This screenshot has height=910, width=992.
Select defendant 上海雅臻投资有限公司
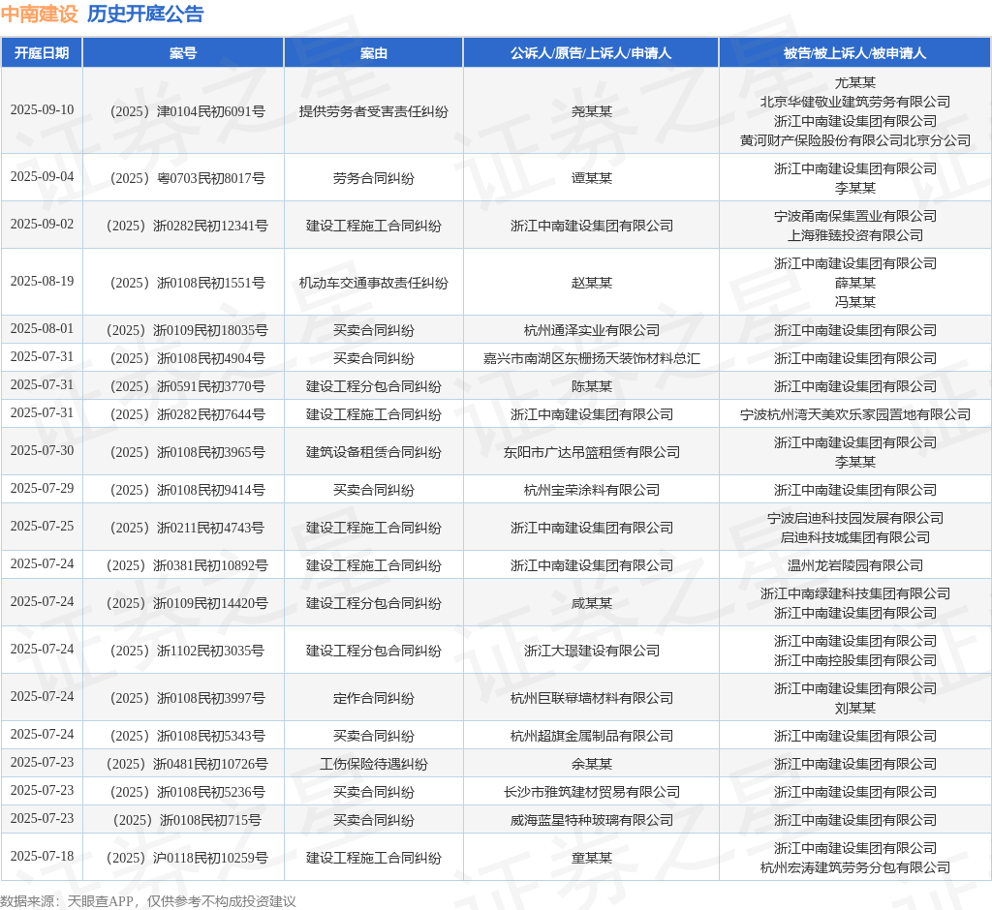[854, 235]
